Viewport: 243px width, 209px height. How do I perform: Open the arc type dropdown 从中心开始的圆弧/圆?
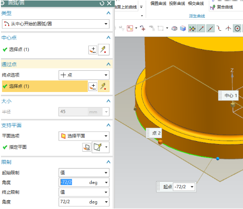[56, 24]
